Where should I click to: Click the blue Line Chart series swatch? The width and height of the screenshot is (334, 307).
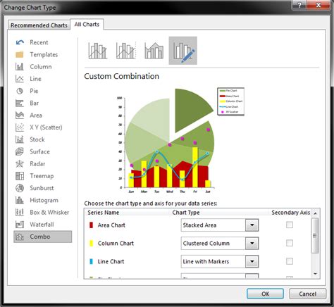(92, 261)
